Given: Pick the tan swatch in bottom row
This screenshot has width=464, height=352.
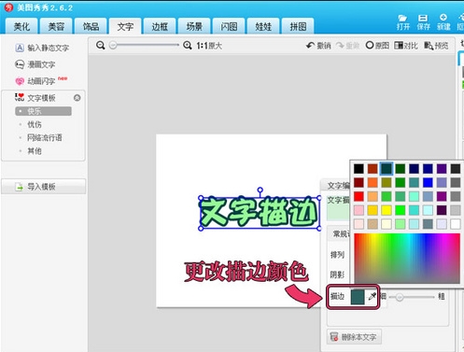Looking at the screenshot, I should (x=373, y=224).
